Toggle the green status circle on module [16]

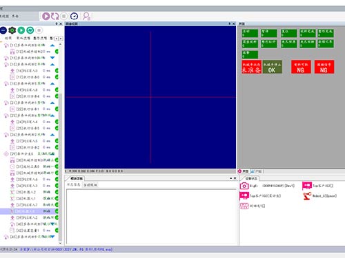pos(57,71)
